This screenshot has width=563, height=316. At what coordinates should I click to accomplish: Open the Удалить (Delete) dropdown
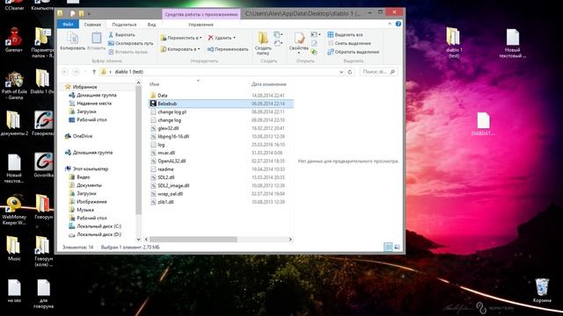[222, 38]
